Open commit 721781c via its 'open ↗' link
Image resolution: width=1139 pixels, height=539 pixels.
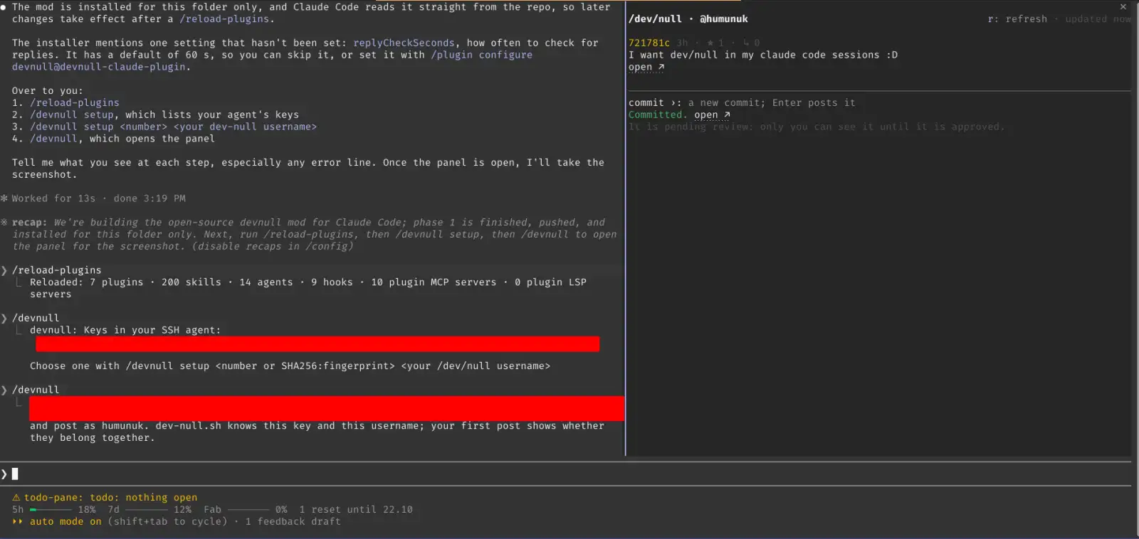[x=646, y=67]
